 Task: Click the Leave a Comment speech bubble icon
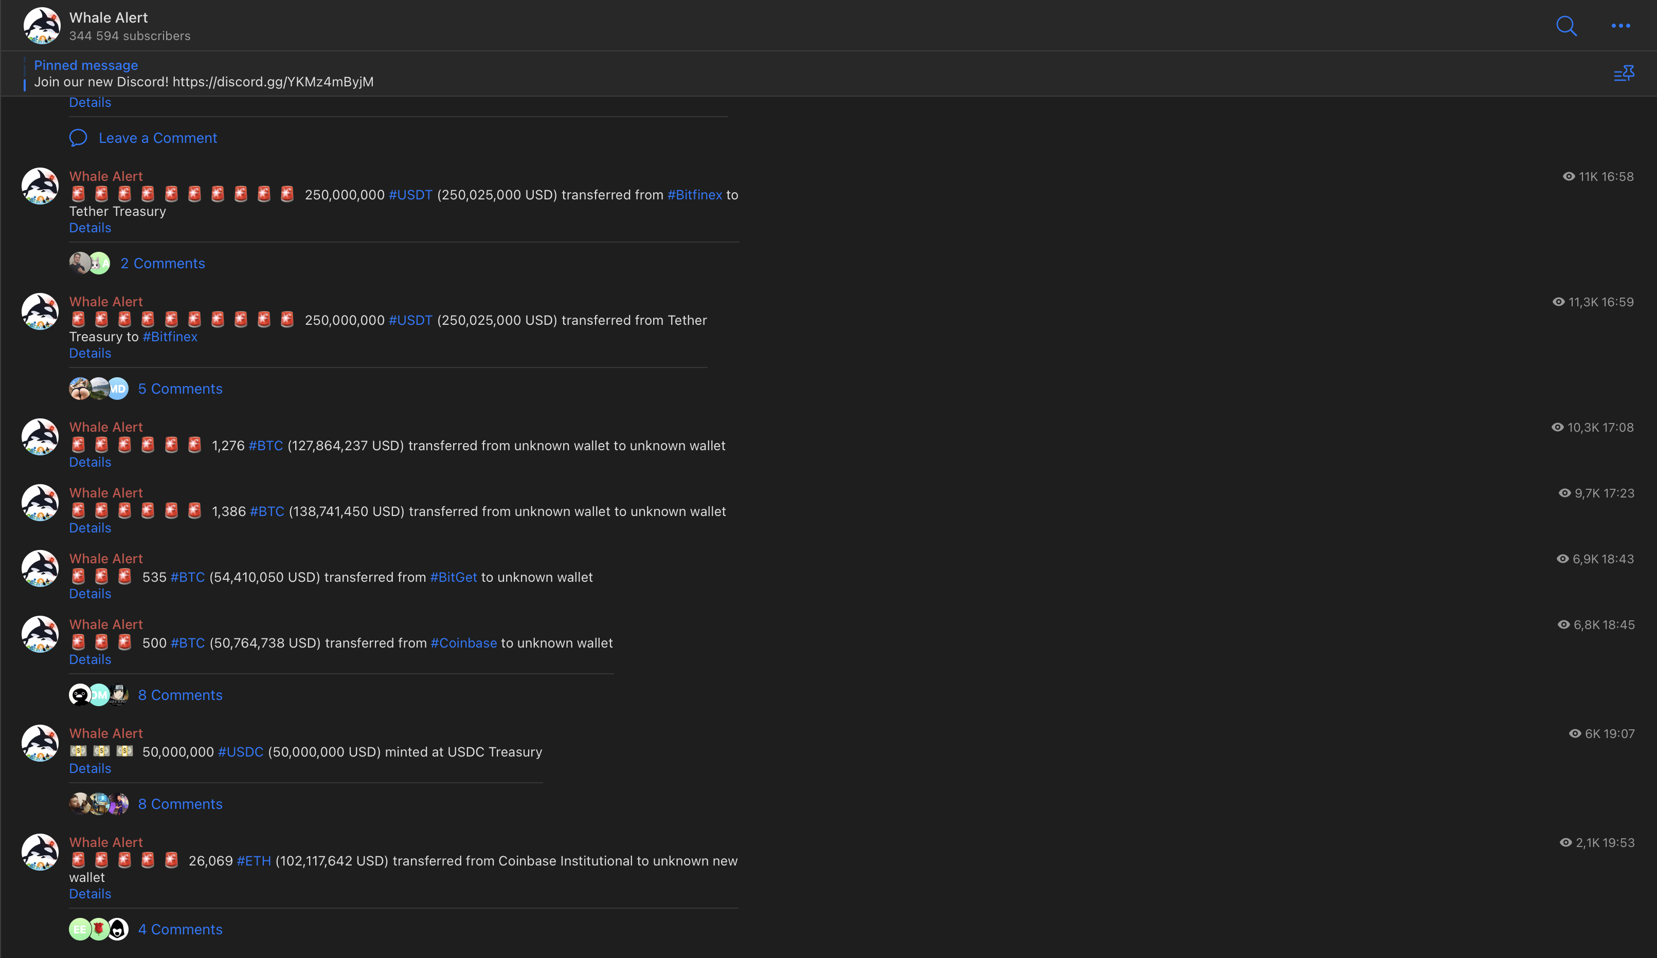click(x=78, y=138)
